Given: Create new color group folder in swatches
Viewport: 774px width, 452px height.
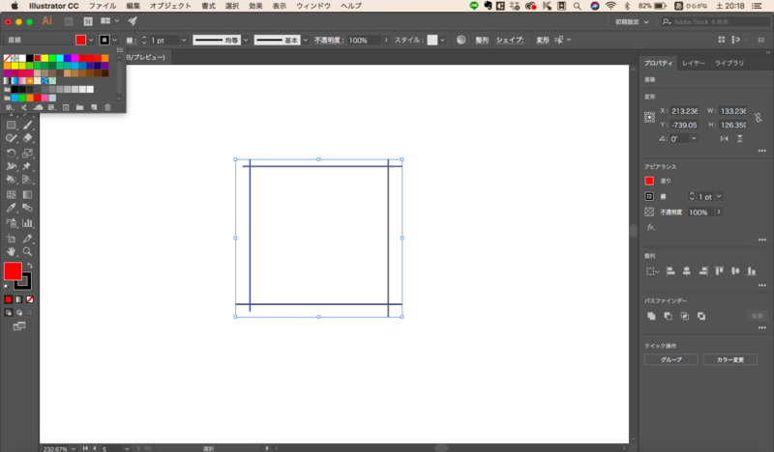Looking at the screenshot, I should 79,107.
